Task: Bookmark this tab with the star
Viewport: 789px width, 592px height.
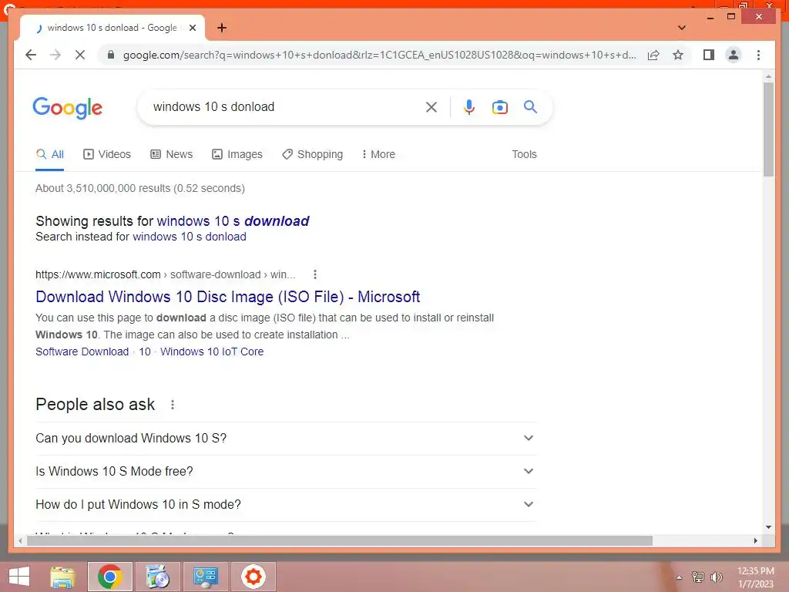Action: 678,55
